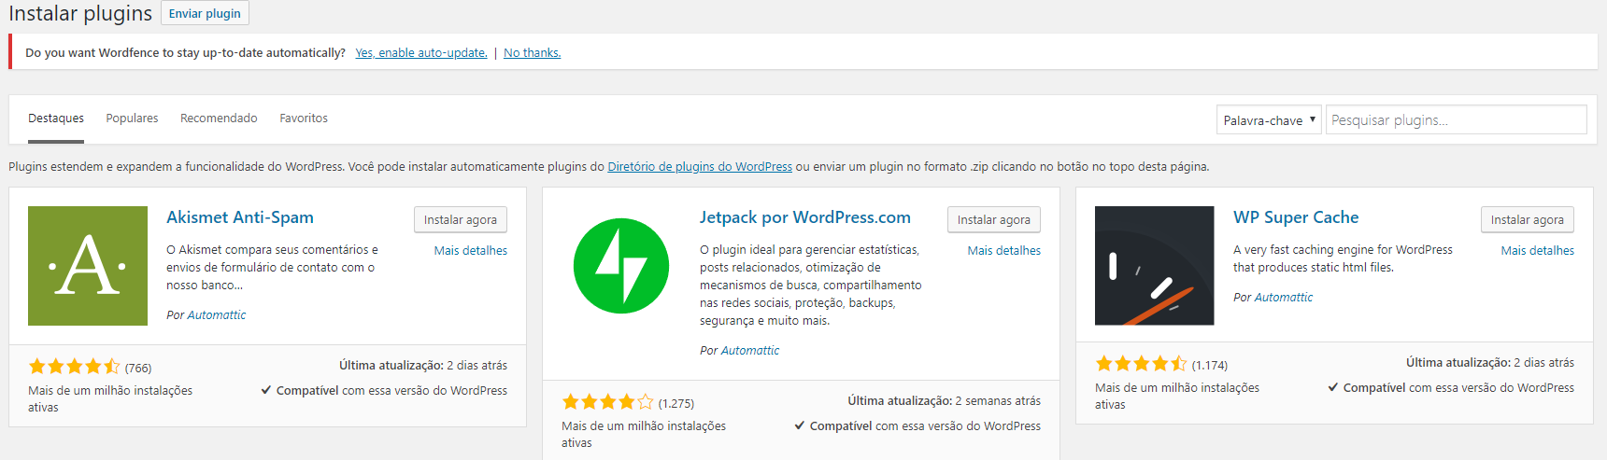
Task: Click 'O Akismet compara seus comentários' description
Action: (272, 268)
